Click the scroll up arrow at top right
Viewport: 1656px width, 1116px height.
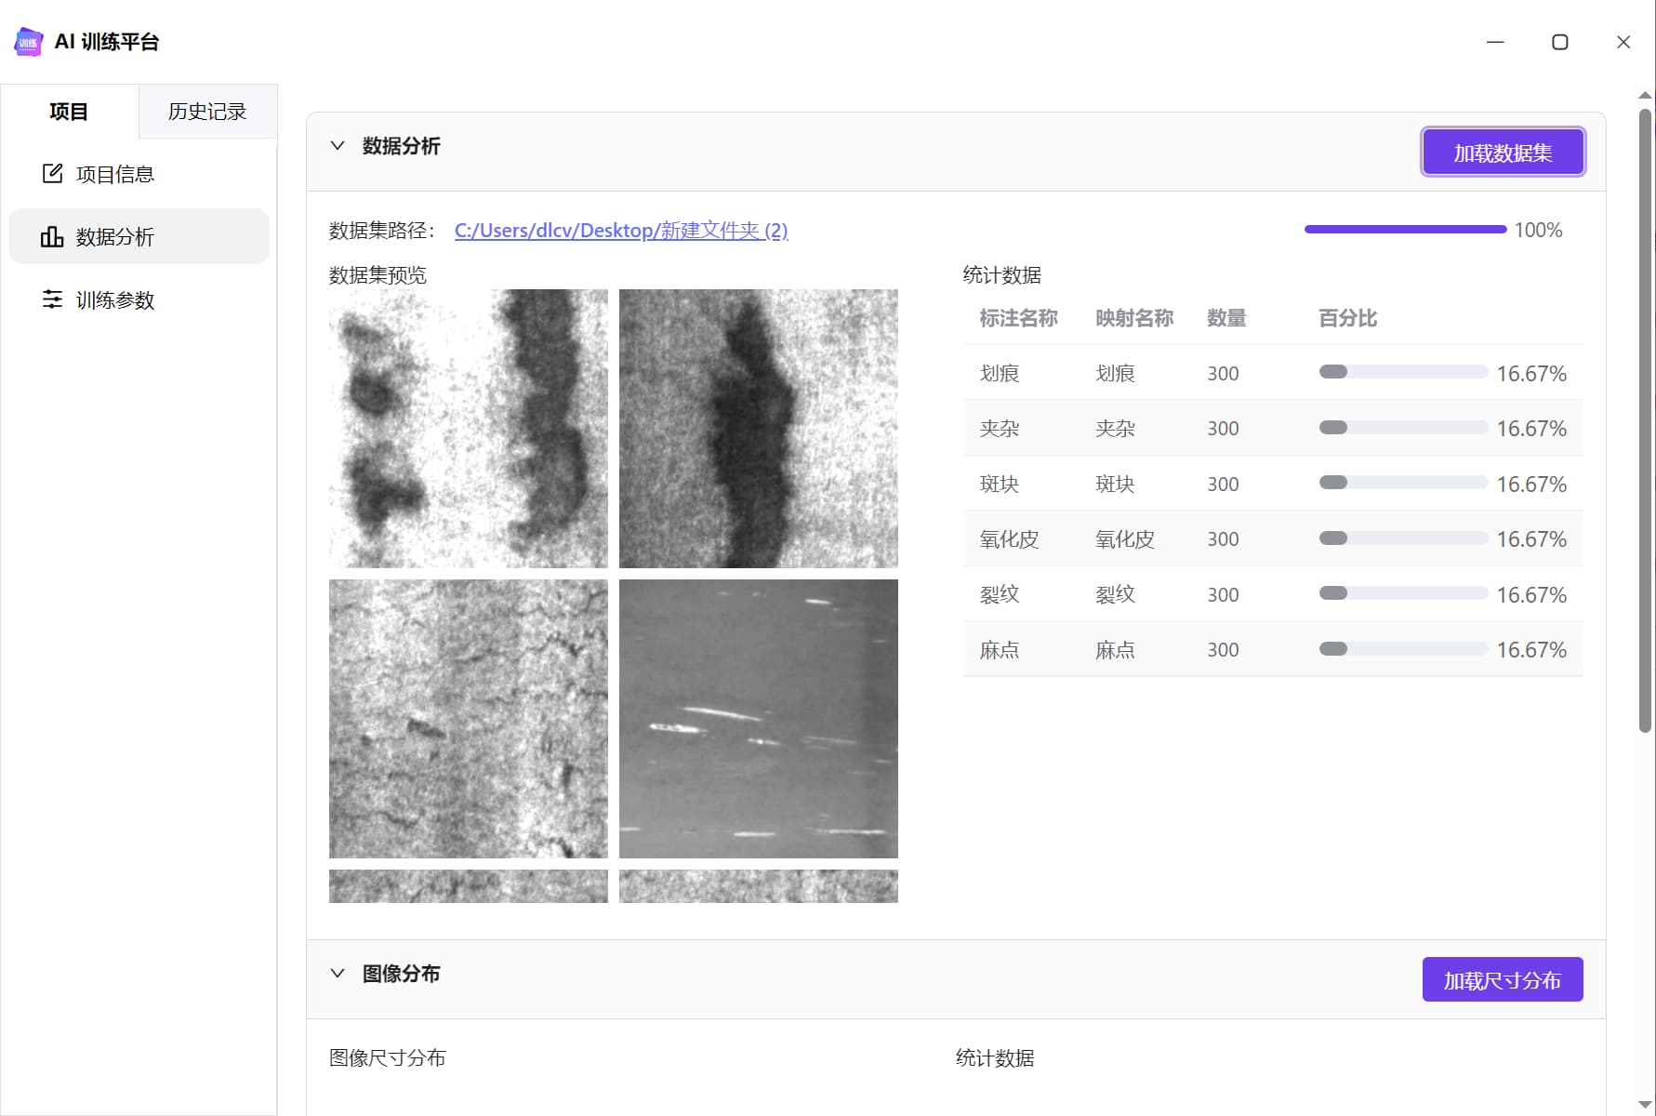(1645, 95)
